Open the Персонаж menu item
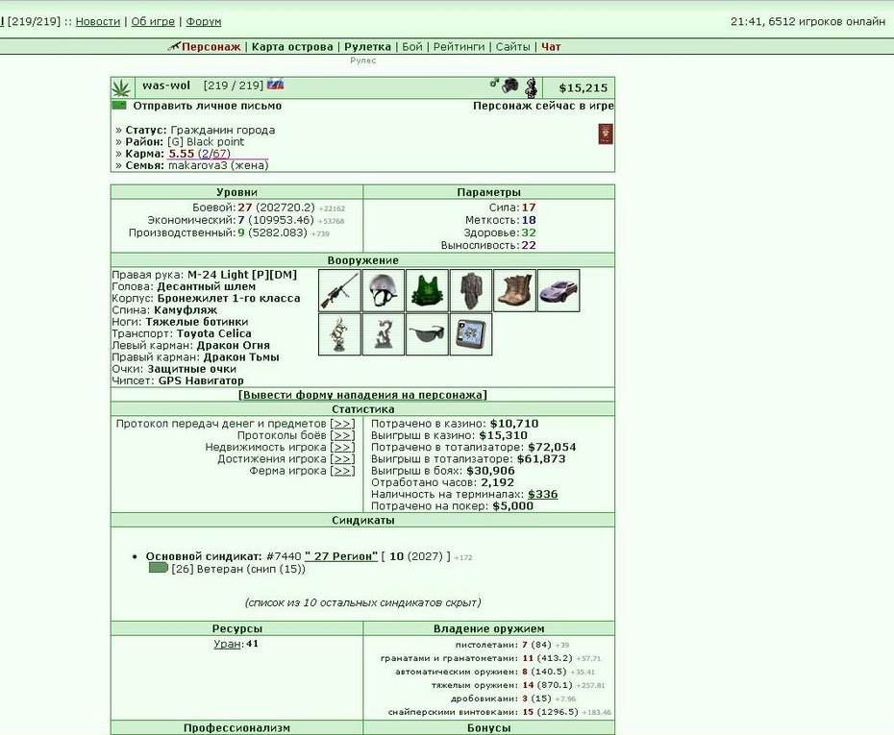This screenshot has width=894, height=735. (x=211, y=47)
